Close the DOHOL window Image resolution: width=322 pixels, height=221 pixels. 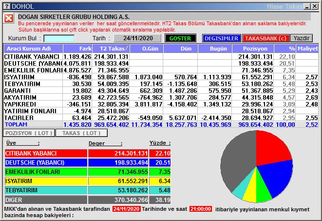point(315,6)
